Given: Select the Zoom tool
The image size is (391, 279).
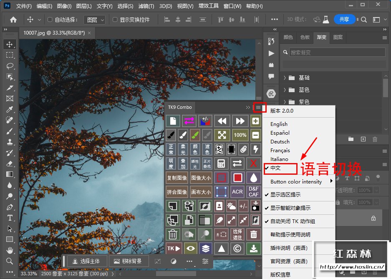Looking at the screenshot, I should (x=10, y=261).
